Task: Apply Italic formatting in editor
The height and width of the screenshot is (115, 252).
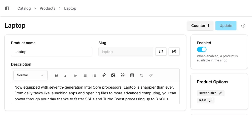Action: (x=66, y=75)
